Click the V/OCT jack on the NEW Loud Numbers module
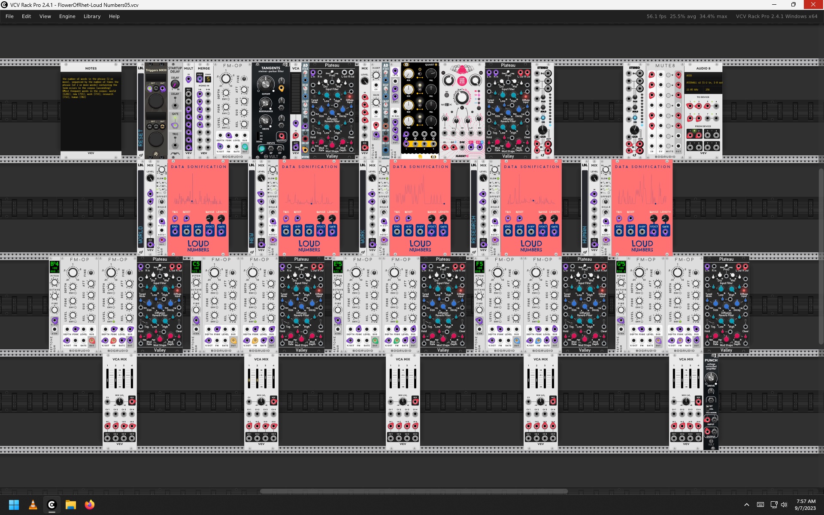This screenshot has height=515, width=824. click(321, 232)
